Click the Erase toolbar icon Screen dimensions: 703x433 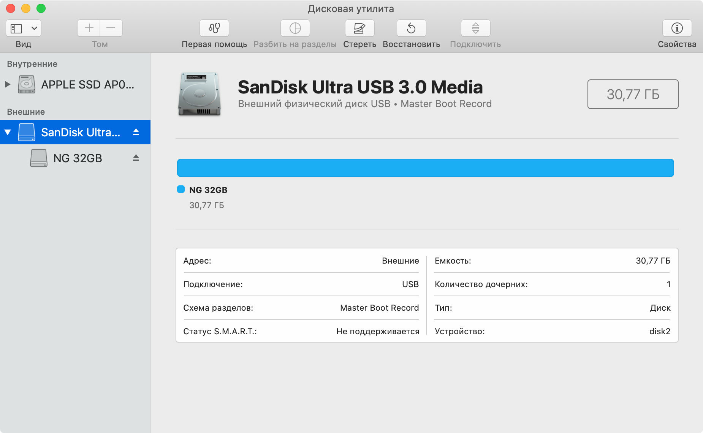[359, 28]
